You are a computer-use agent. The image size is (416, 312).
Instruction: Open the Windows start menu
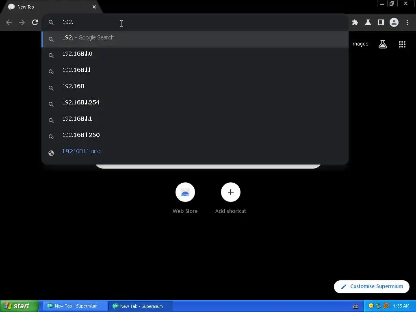(x=19, y=306)
